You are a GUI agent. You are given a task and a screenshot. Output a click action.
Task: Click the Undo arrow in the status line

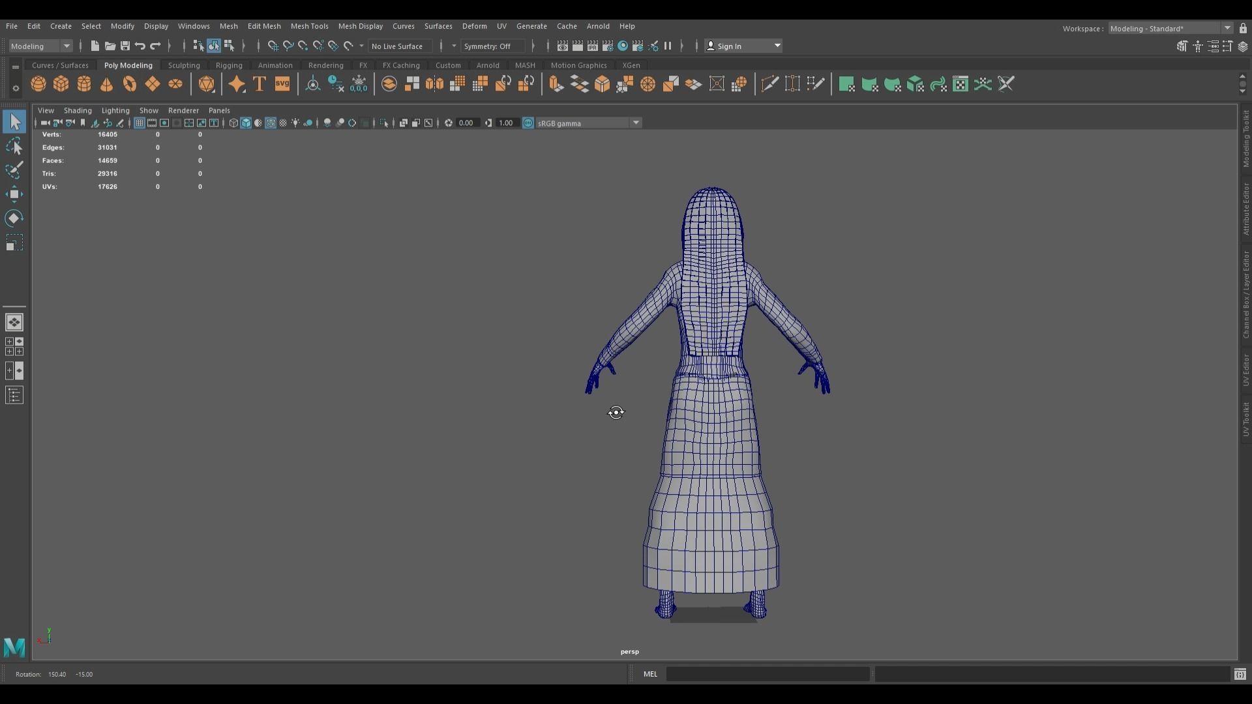[140, 46]
